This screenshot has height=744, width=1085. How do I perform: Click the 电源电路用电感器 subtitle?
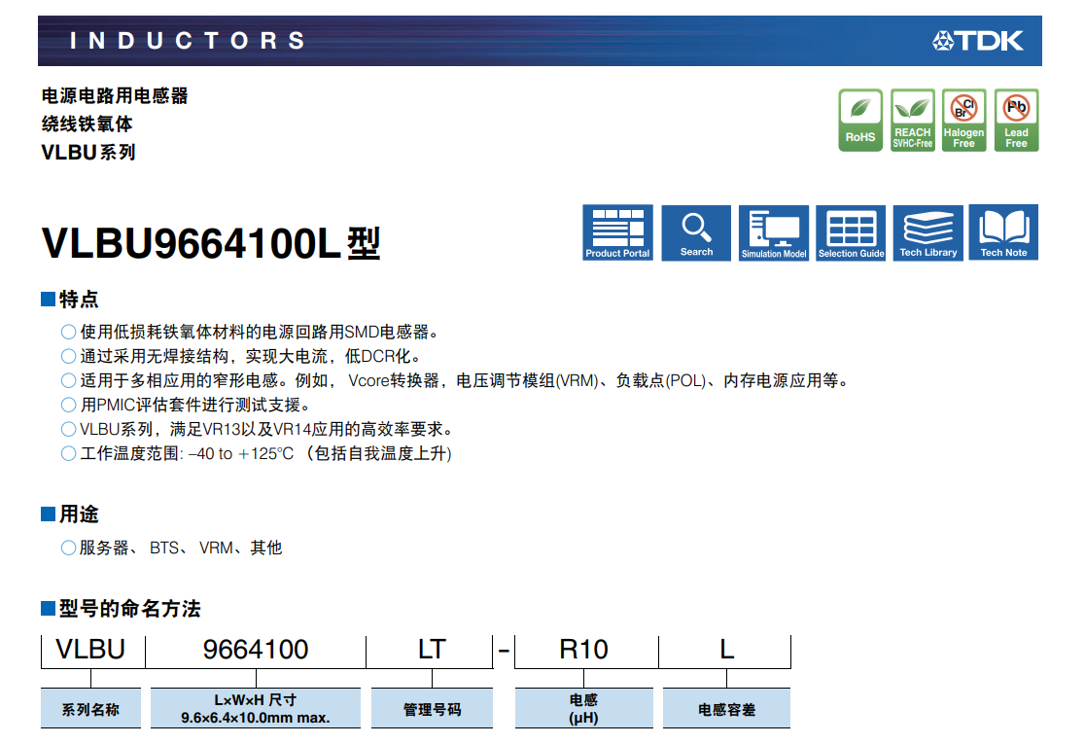(115, 95)
